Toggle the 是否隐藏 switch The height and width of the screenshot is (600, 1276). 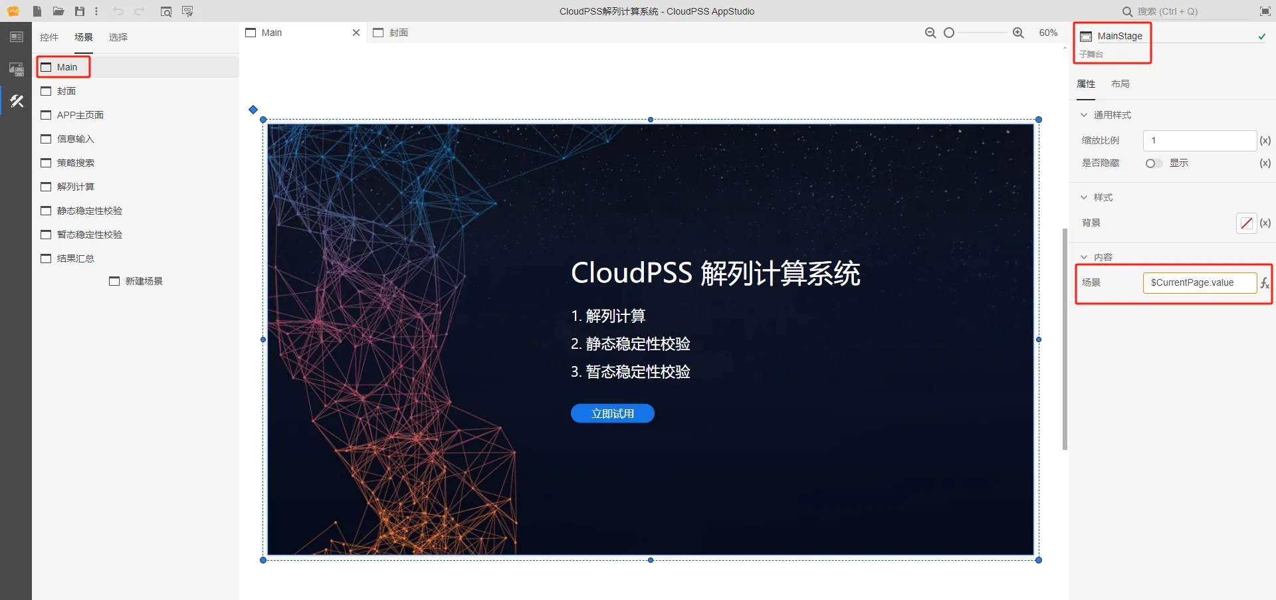[x=1154, y=163]
